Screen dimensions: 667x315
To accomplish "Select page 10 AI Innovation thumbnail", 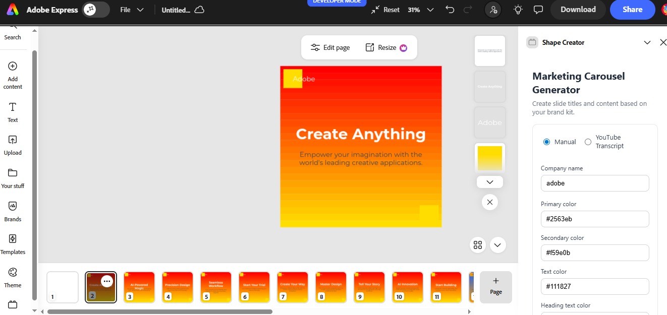I will 408,287.
